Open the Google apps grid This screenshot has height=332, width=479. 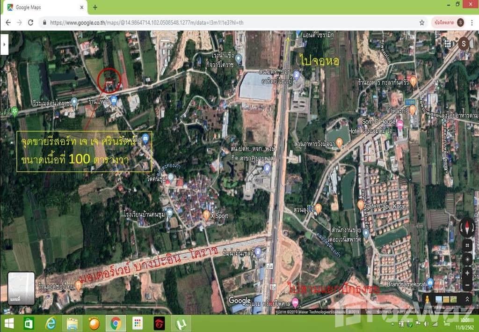(x=448, y=44)
